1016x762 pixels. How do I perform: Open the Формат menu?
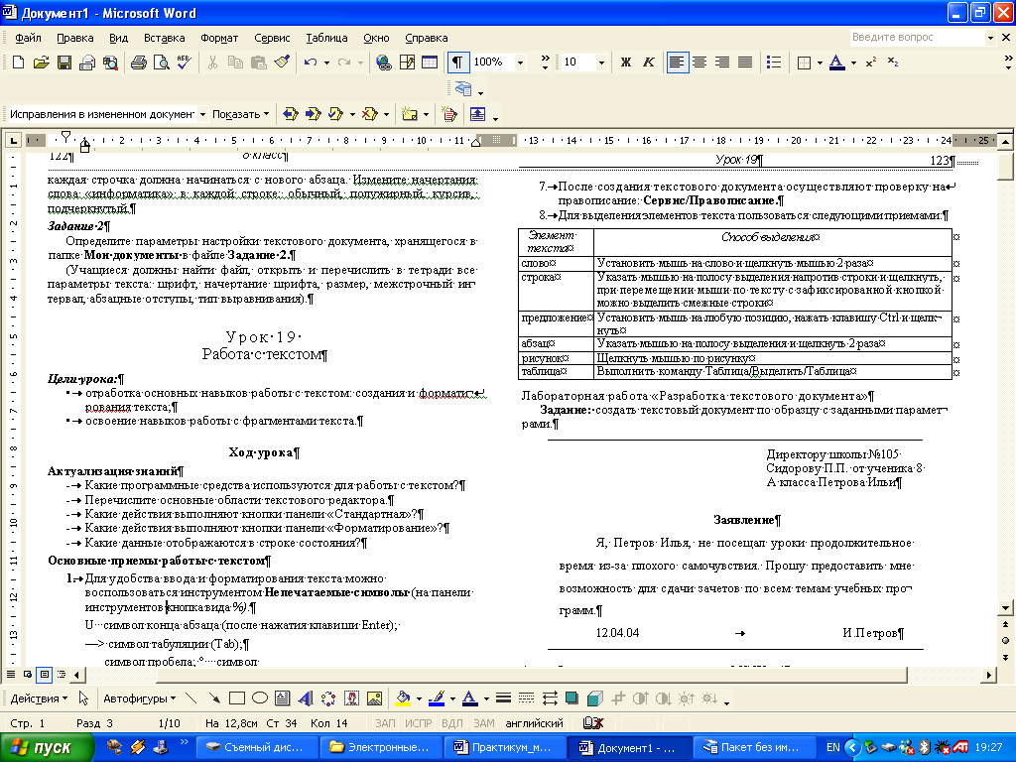[219, 38]
